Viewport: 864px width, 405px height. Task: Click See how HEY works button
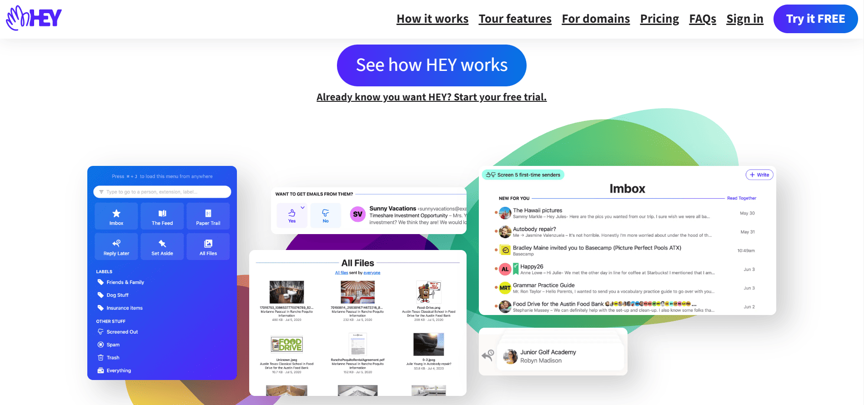[x=432, y=65]
